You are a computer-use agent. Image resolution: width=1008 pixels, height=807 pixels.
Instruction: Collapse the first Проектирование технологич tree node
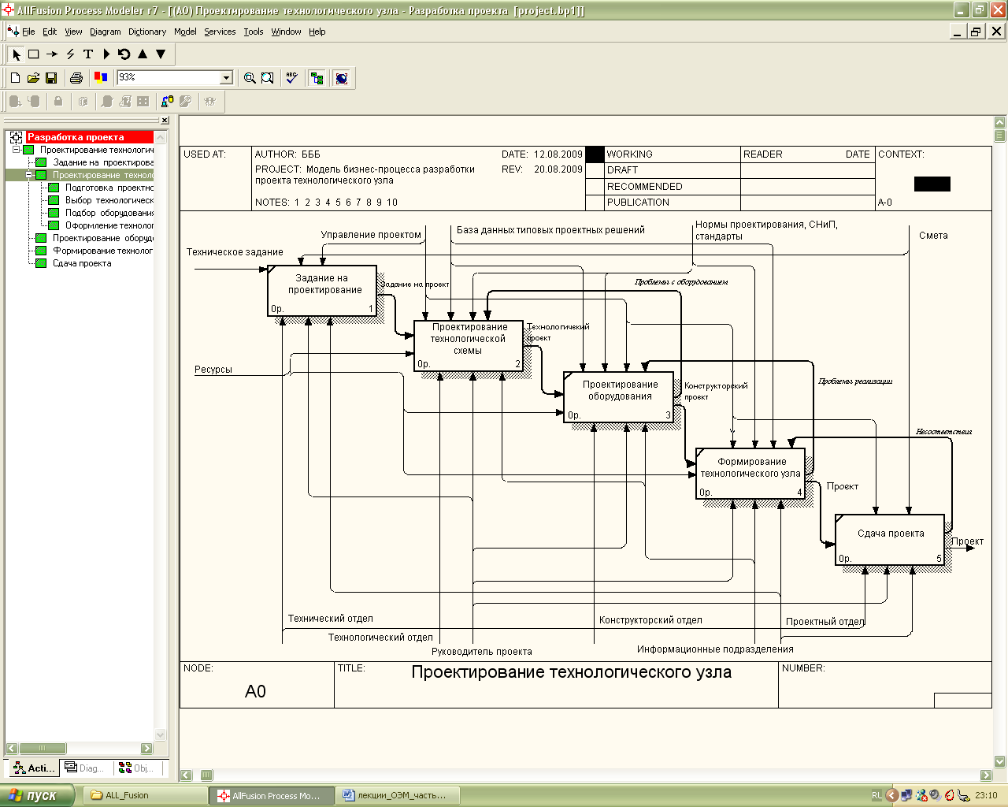pyautogui.click(x=16, y=150)
